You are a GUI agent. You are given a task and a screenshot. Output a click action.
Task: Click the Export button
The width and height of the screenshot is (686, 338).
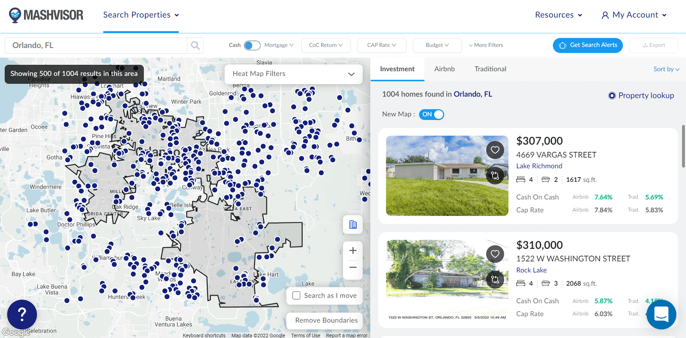pos(654,45)
